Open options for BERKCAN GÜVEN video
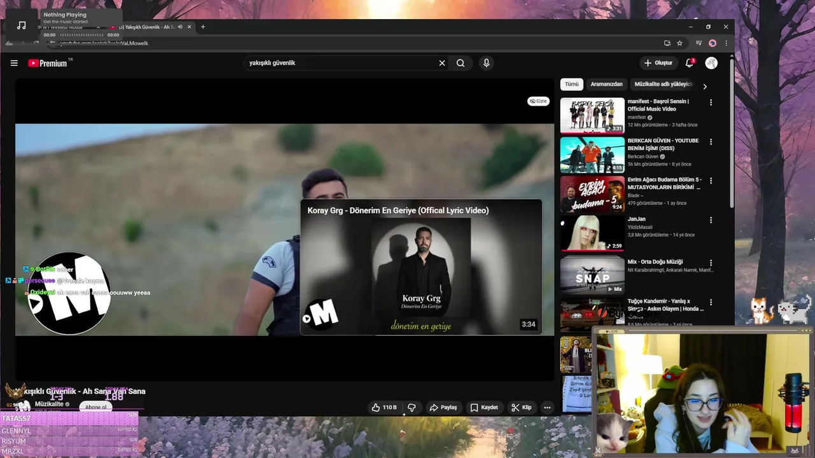Screen dimensions: 815x458 point(711,142)
